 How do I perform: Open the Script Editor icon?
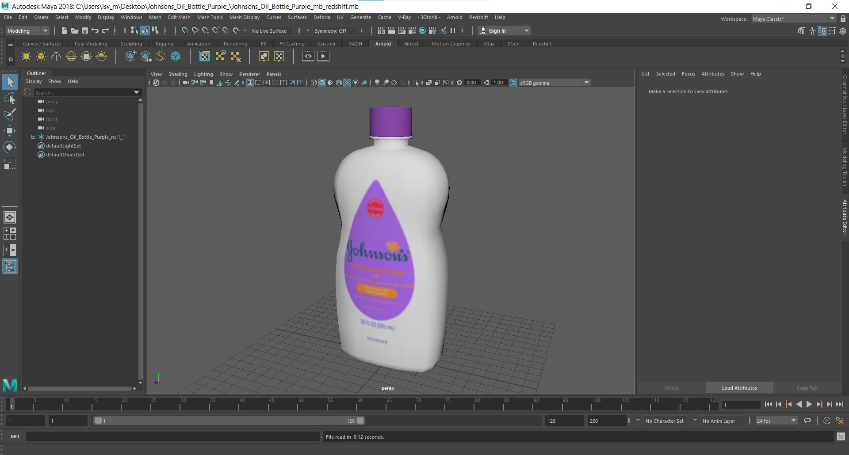(x=841, y=436)
